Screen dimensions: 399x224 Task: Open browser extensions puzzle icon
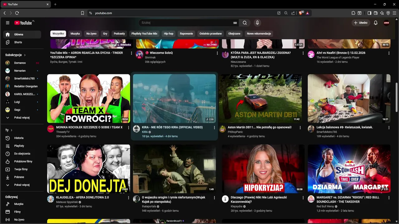point(353,13)
